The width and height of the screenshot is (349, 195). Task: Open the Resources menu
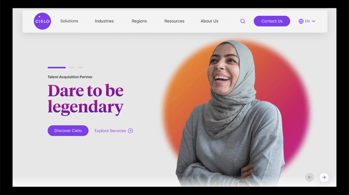(x=174, y=21)
